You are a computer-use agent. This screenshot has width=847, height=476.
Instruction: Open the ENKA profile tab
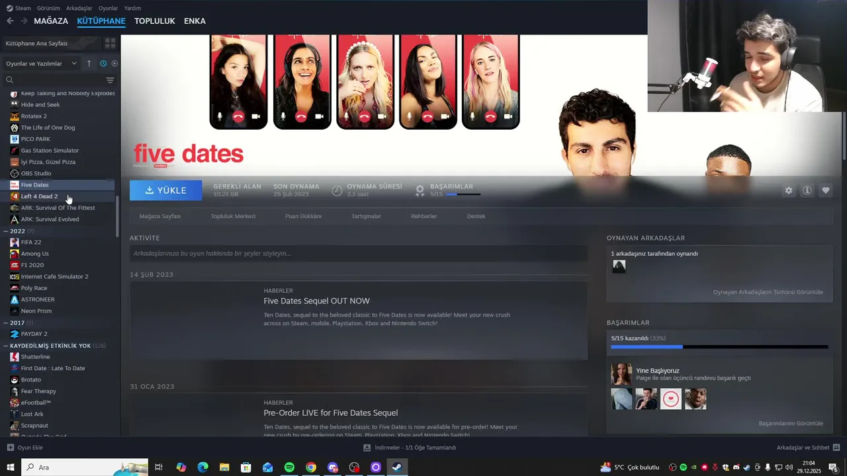[195, 21]
